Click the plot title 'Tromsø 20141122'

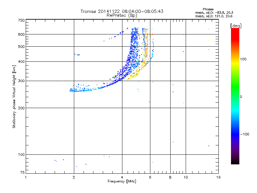pos(100,11)
